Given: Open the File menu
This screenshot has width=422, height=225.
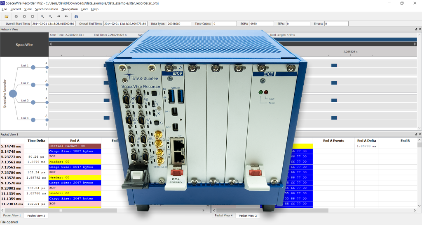Looking at the screenshot, I should 4,9.
